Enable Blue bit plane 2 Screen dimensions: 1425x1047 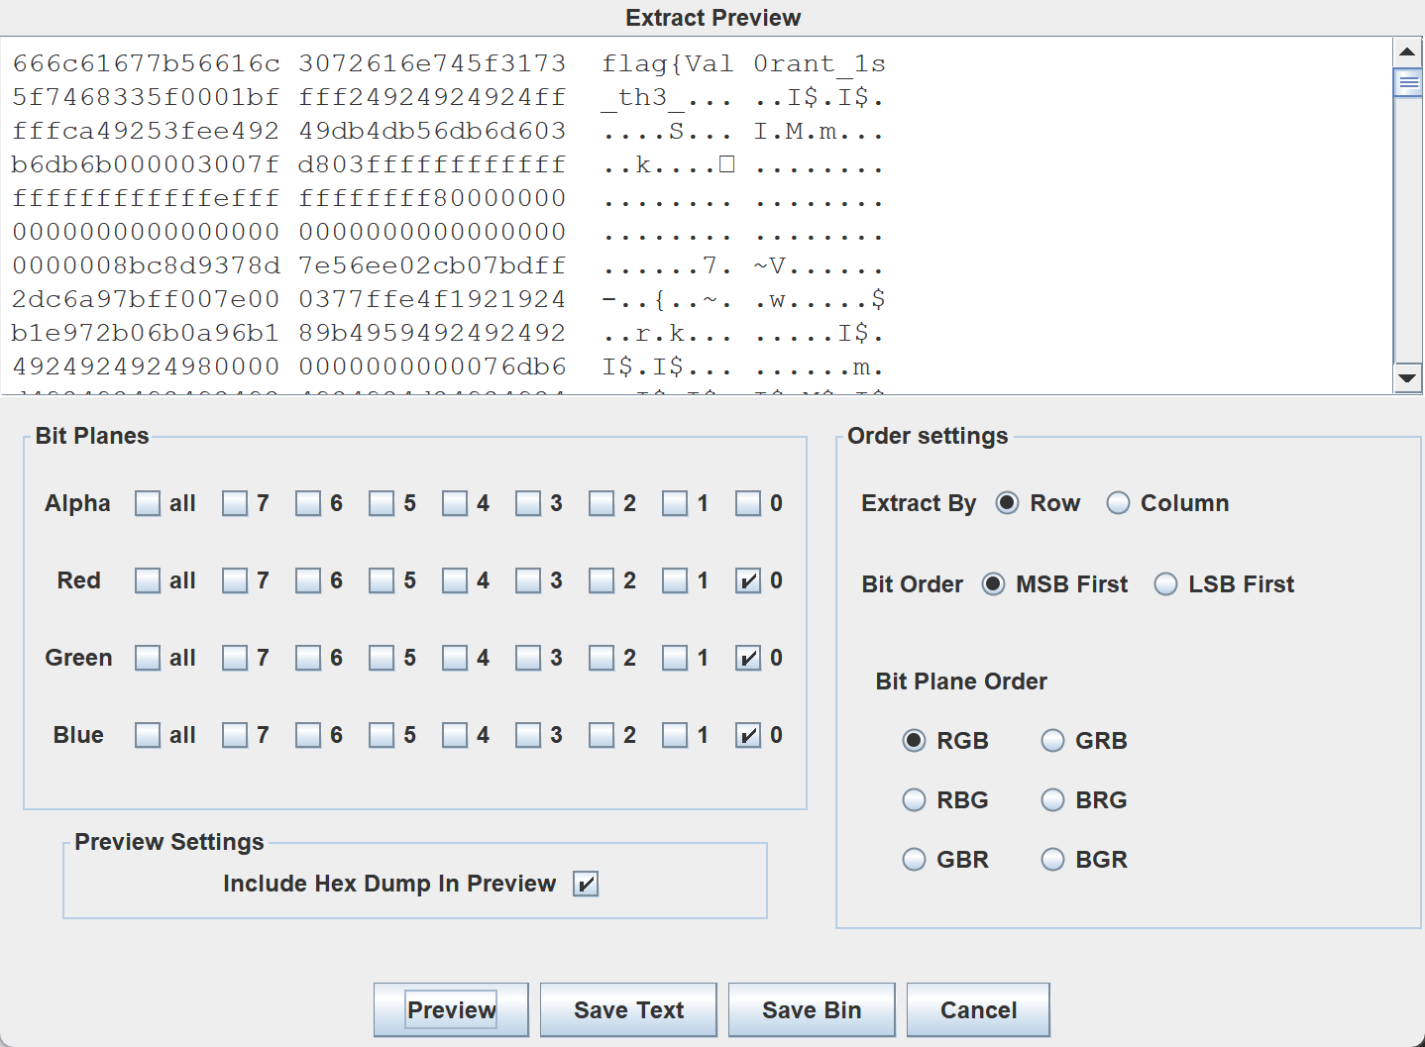click(x=602, y=735)
